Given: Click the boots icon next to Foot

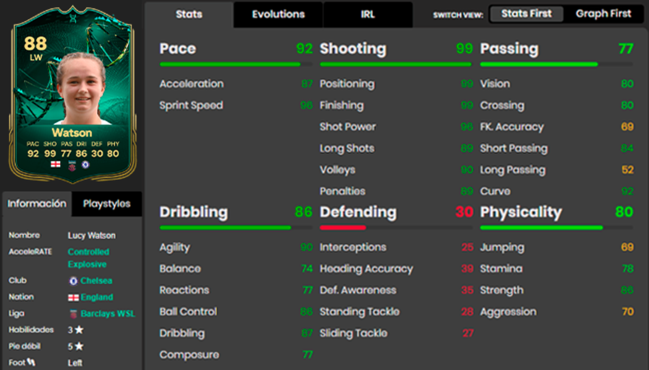Looking at the screenshot, I should click(31, 362).
